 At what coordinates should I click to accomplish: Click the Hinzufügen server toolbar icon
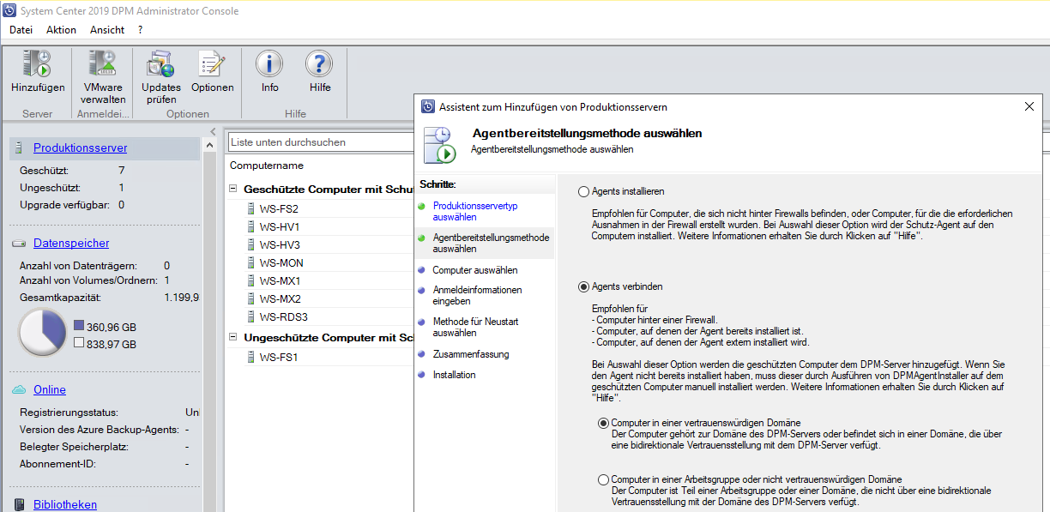click(x=38, y=64)
